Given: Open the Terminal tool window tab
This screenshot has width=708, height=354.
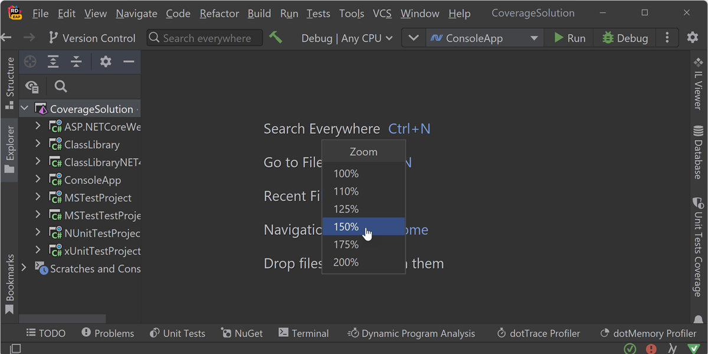Looking at the screenshot, I should [x=303, y=333].
